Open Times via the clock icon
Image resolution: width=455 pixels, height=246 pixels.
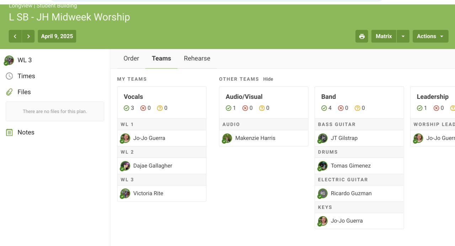[9, 76]
